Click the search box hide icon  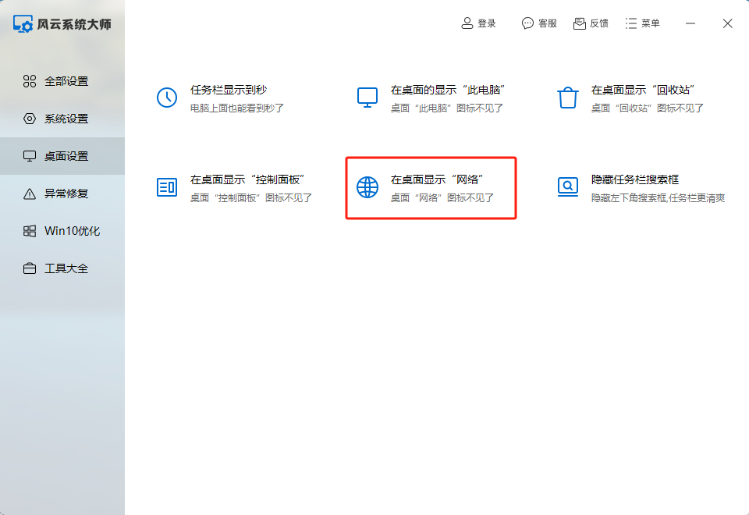tap(567, 186)
